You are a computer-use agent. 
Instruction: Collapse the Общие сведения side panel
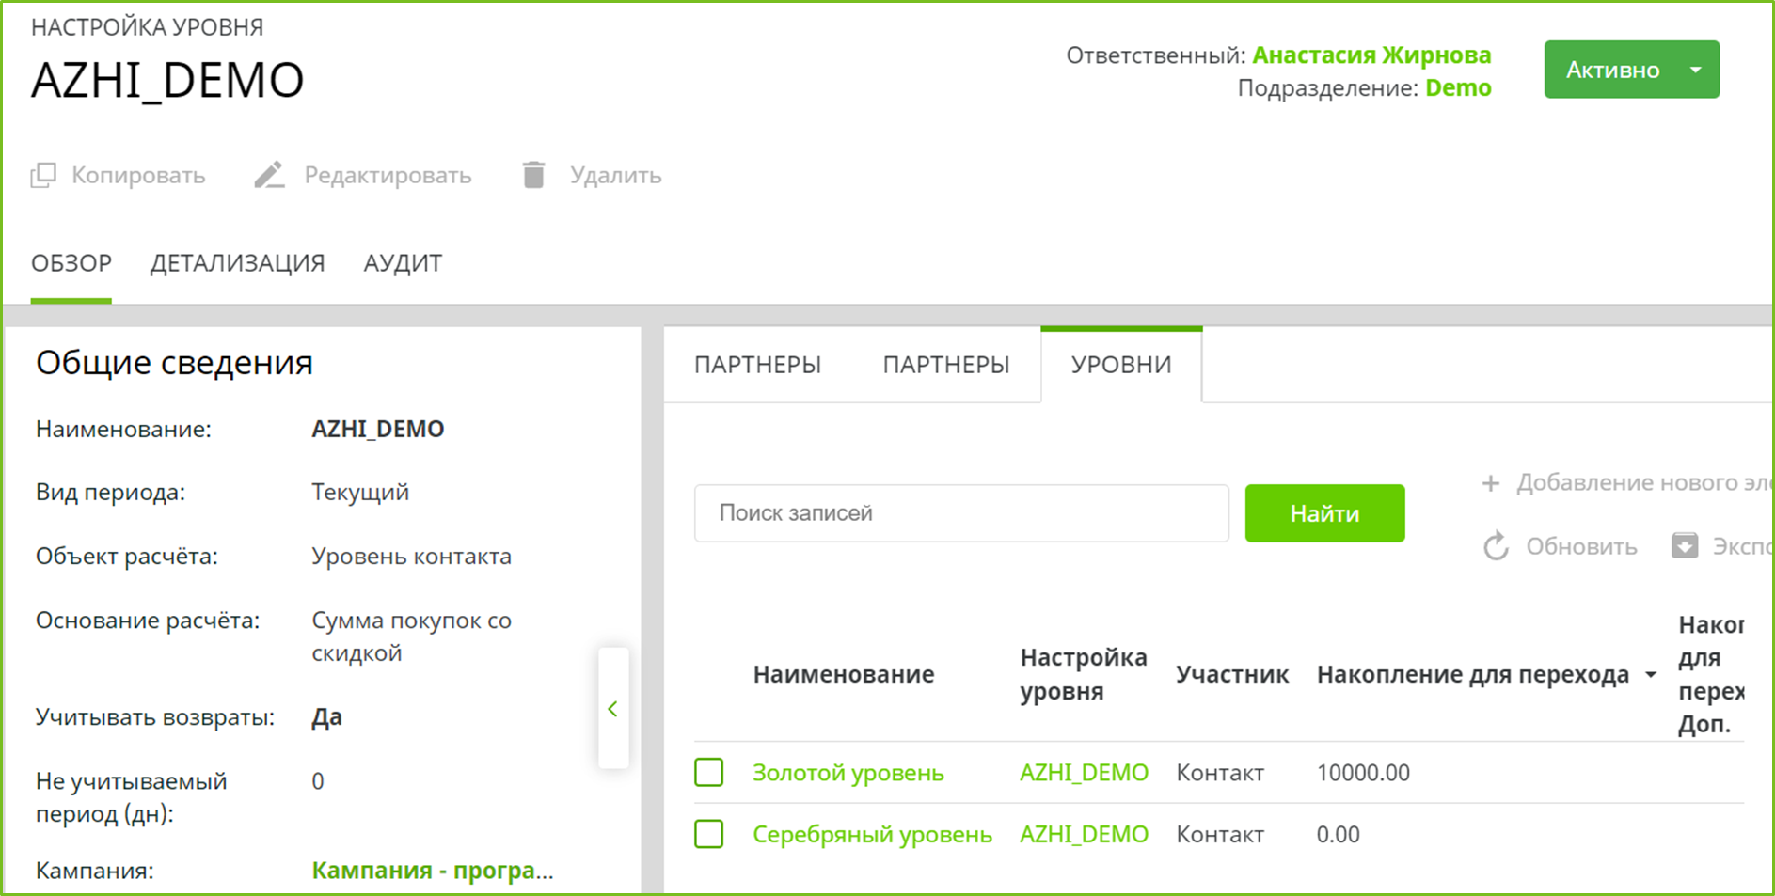coord(612,709)
